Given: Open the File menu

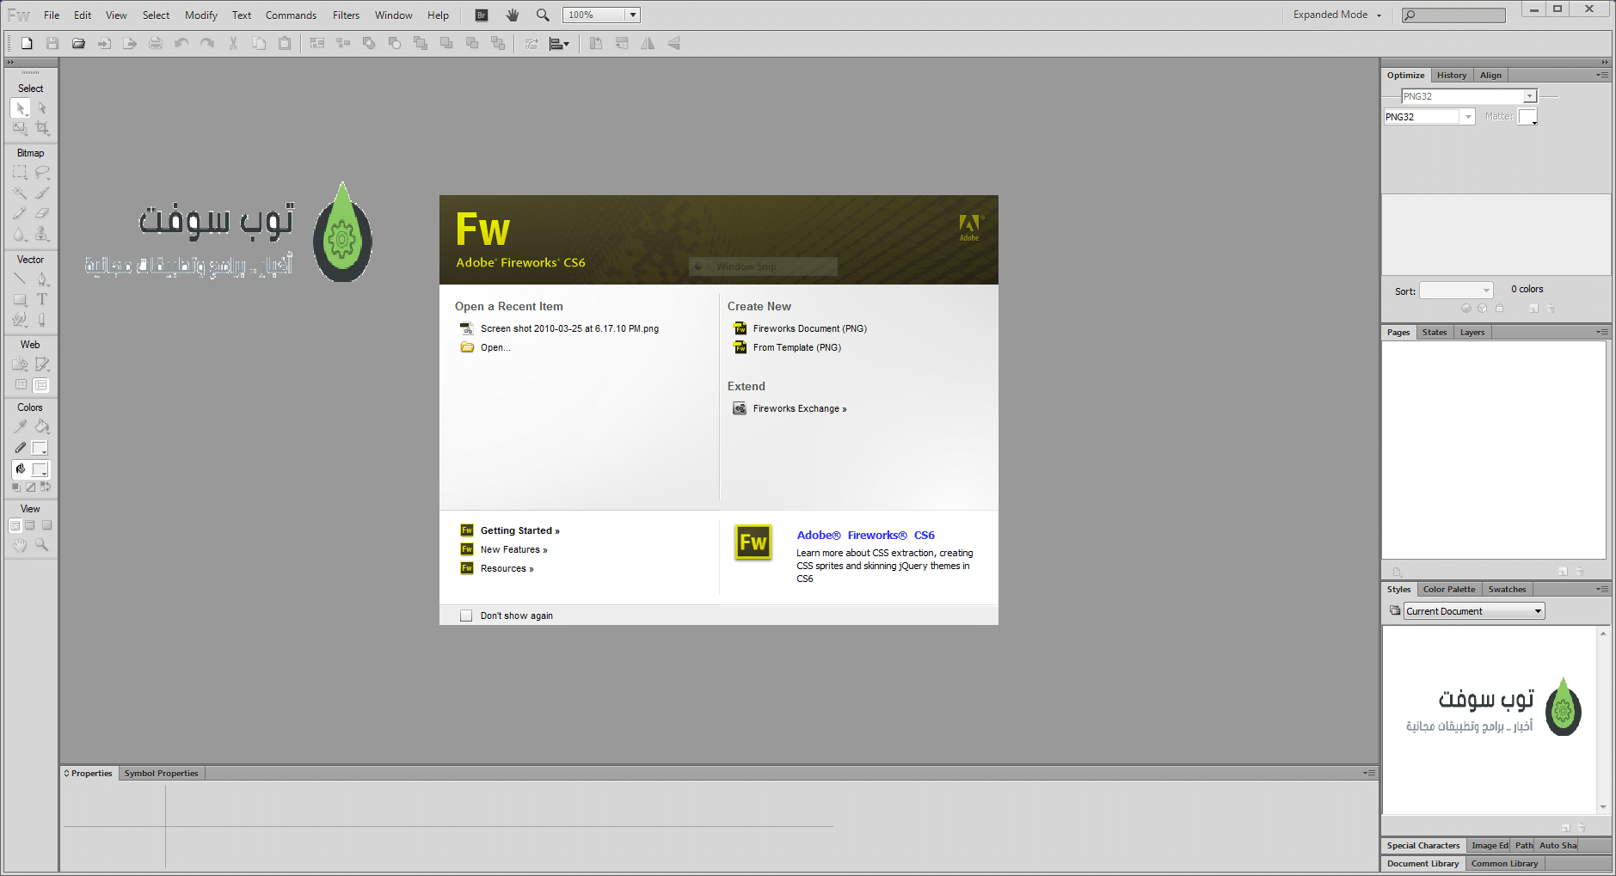Looking at the screenshot, I should click(52, 15).
